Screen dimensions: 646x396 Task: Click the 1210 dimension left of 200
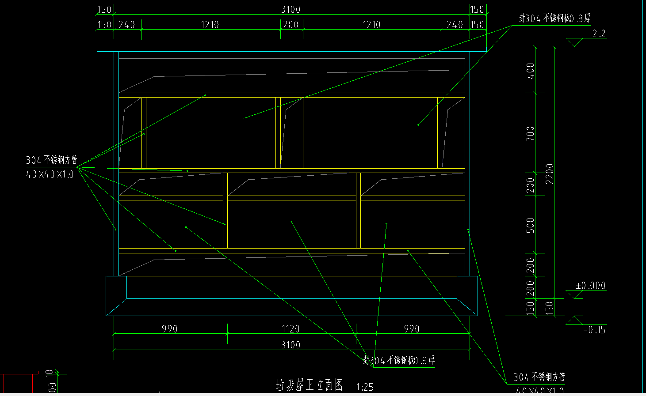point(210,25)
